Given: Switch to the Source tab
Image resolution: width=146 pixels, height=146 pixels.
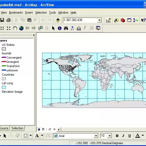Looking at the screenshot, I should [x=4, y=128].
